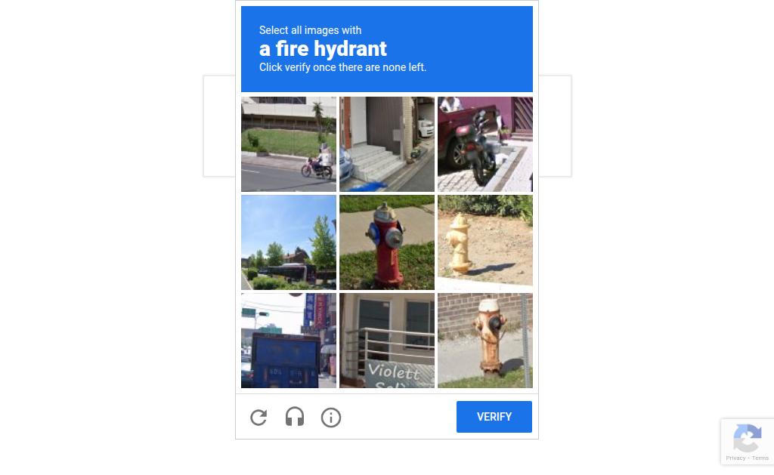This screenshot has width=774, height=475.
Task: Select the motorcyclist on road image
Action: tap(289, 144)
